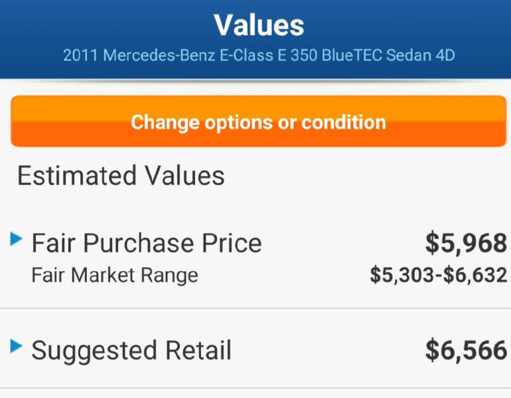Select the Fair Purchase Price label
Screen dimensions: 511x398
pyautogui.click(x=147, y=243)
